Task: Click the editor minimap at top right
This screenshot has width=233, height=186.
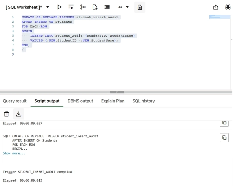Action: click(x=220, y=17)
